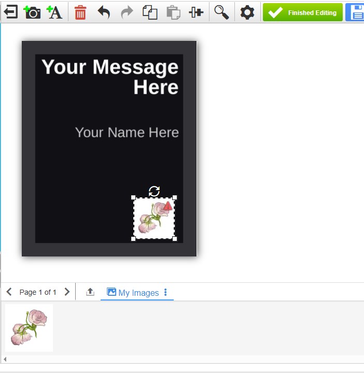364x373 pixels.
Task: Redo the last undone action
Action: click(x=127, y=12)
